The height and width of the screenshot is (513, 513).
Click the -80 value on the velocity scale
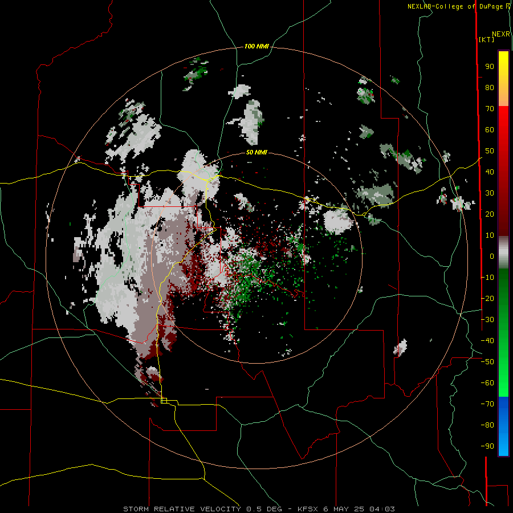click(x=487, y=425)
